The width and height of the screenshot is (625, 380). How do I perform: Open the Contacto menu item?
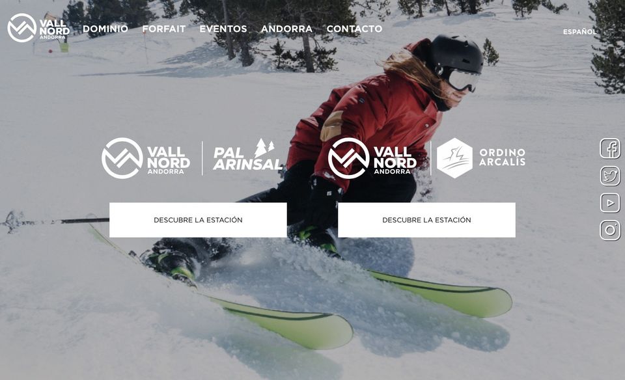354,29
